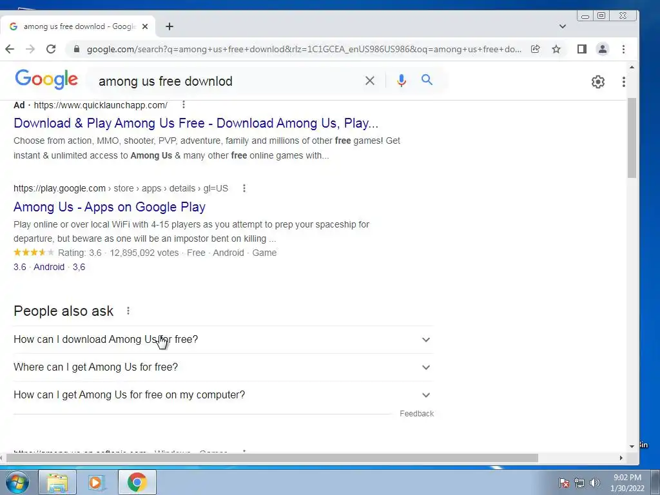
Task: Share this page icon in address bar
Action: [x=536, y=49]
